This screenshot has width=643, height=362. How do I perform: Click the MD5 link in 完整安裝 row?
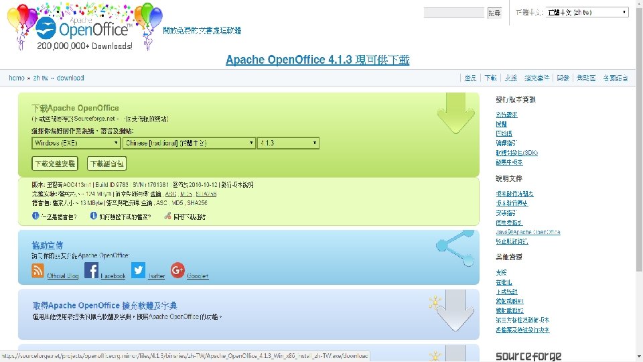pos(186,194)
